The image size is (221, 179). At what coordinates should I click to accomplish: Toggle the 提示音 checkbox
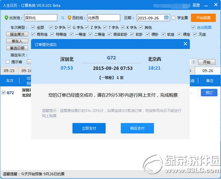click(8, 62)
